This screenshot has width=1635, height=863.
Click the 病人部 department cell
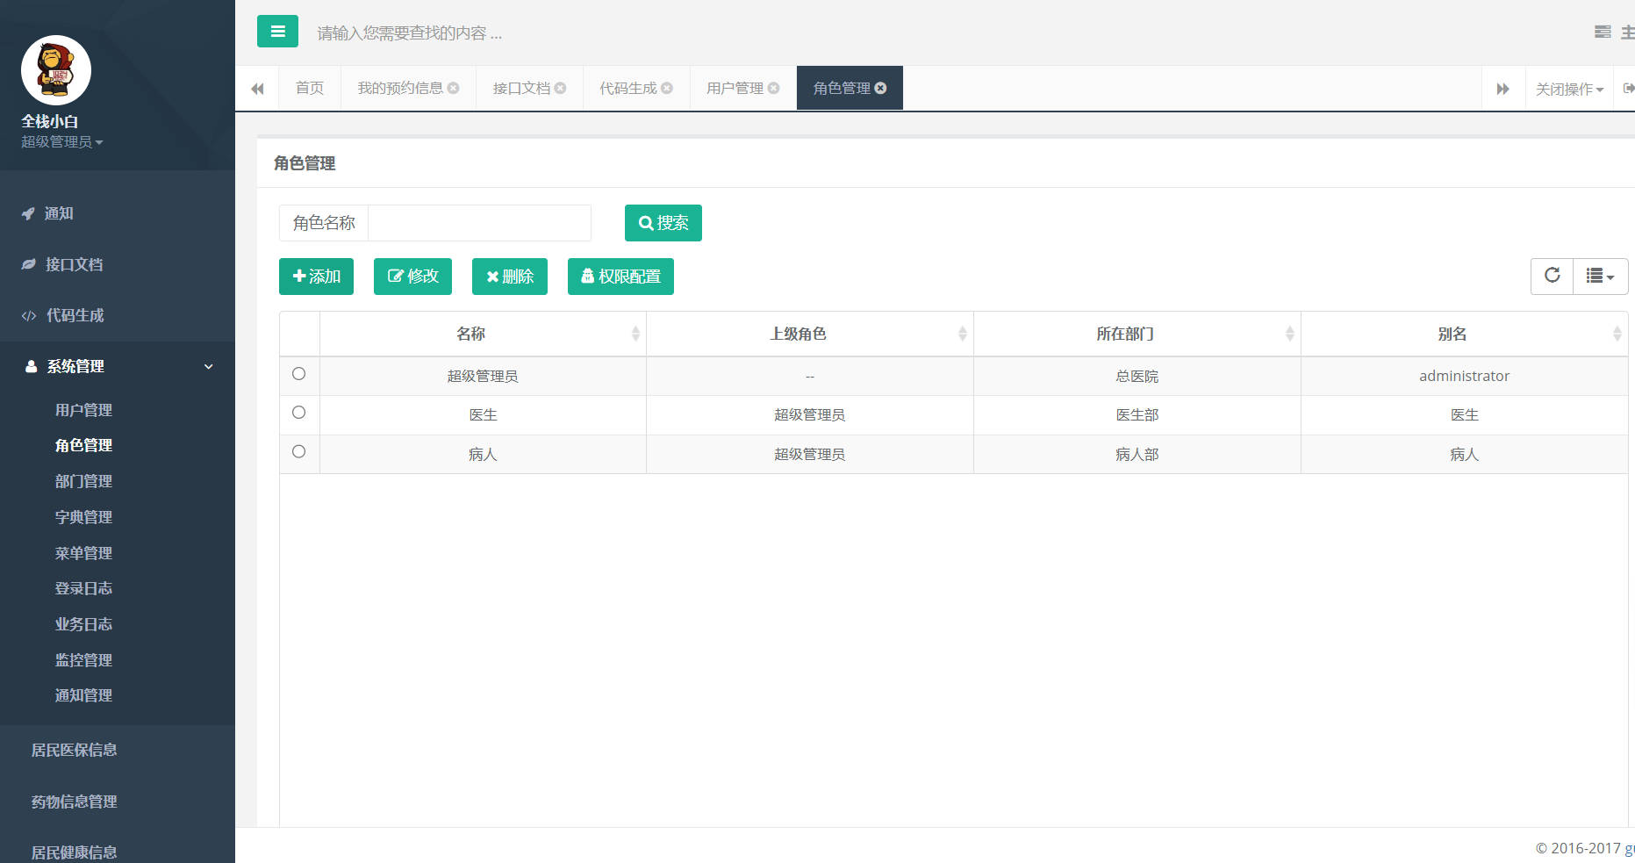point(1137,455)
